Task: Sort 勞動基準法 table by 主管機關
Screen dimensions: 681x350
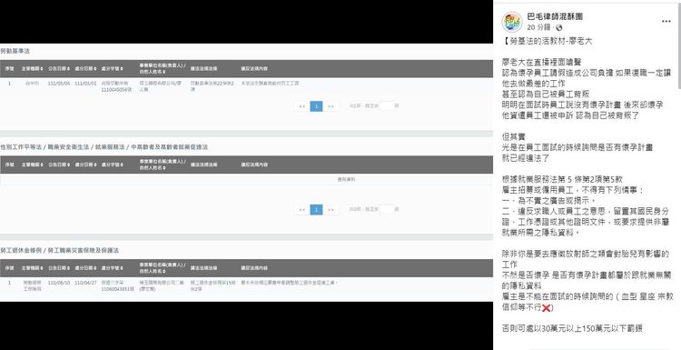Action: [33, 69]
